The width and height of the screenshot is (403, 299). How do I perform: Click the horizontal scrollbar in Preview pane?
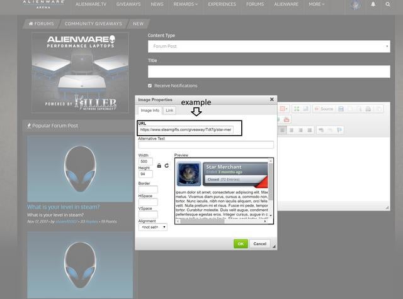pyautogui.click(x=203, y=221)
